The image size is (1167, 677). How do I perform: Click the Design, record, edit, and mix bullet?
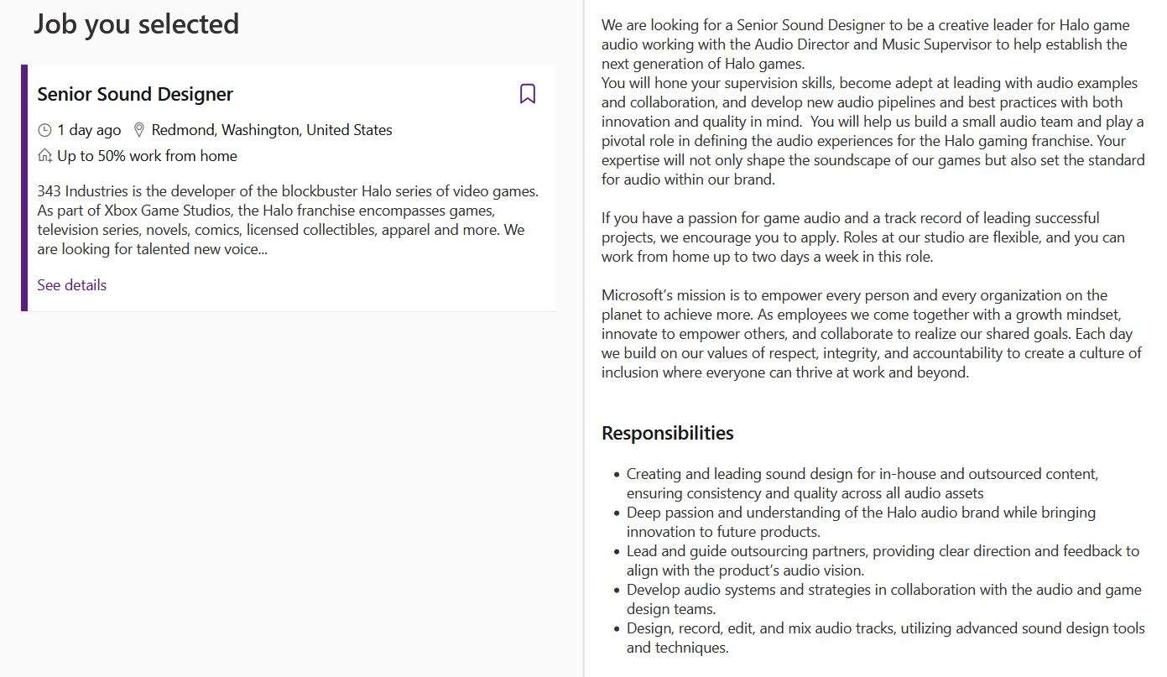pos(886,638)
